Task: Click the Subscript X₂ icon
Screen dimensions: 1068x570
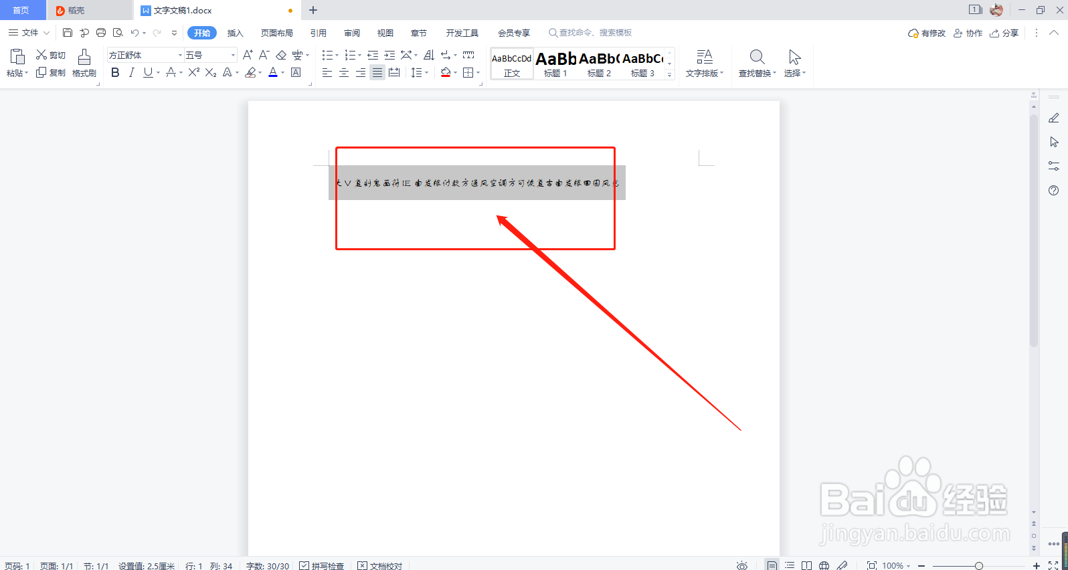Action: tap(211, 72)
